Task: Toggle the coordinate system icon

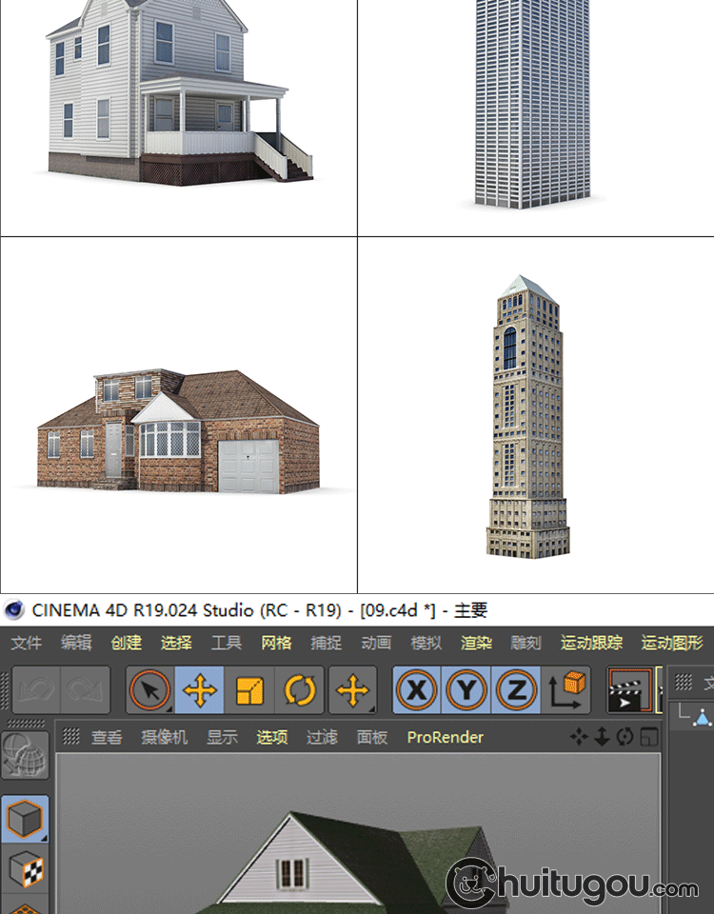Action: coord(567,690)
